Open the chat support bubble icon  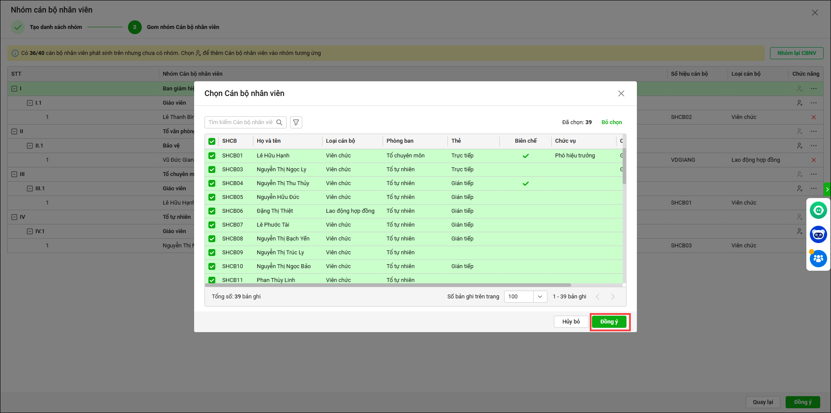818,211
